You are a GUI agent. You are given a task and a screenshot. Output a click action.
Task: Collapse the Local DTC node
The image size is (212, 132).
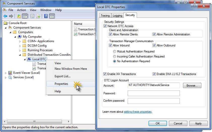[25, 59]
